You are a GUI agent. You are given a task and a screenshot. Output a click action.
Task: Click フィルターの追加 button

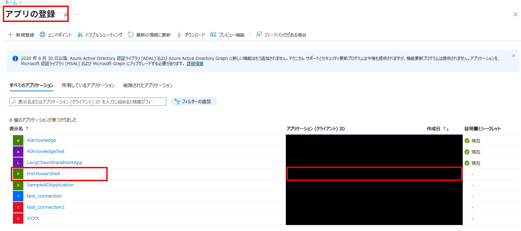coord(193,102)
